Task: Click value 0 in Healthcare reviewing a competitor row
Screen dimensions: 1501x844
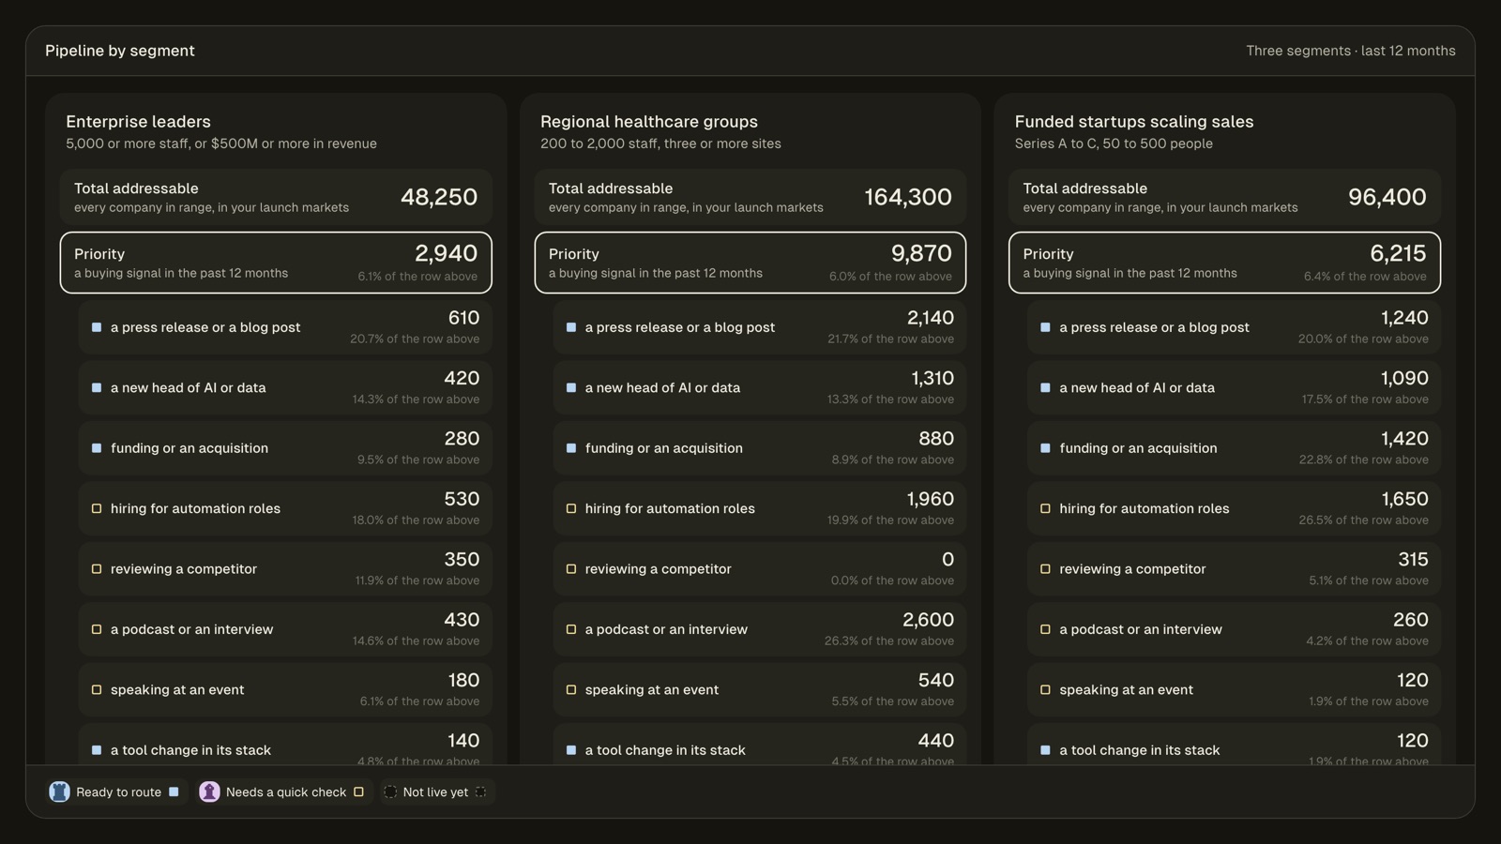Action: pos(948,560)
